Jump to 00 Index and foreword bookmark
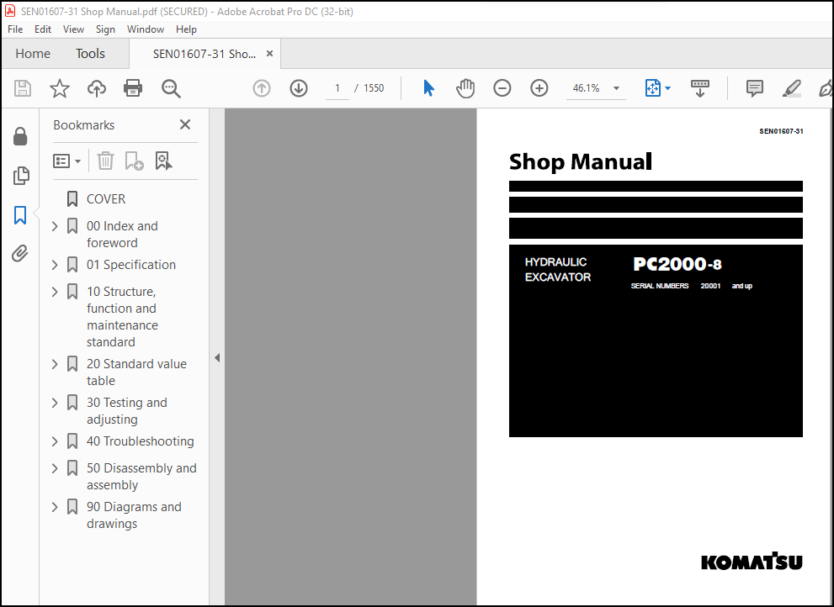The width and height of the screenshot is (834, 607). (x=122, y=235)
